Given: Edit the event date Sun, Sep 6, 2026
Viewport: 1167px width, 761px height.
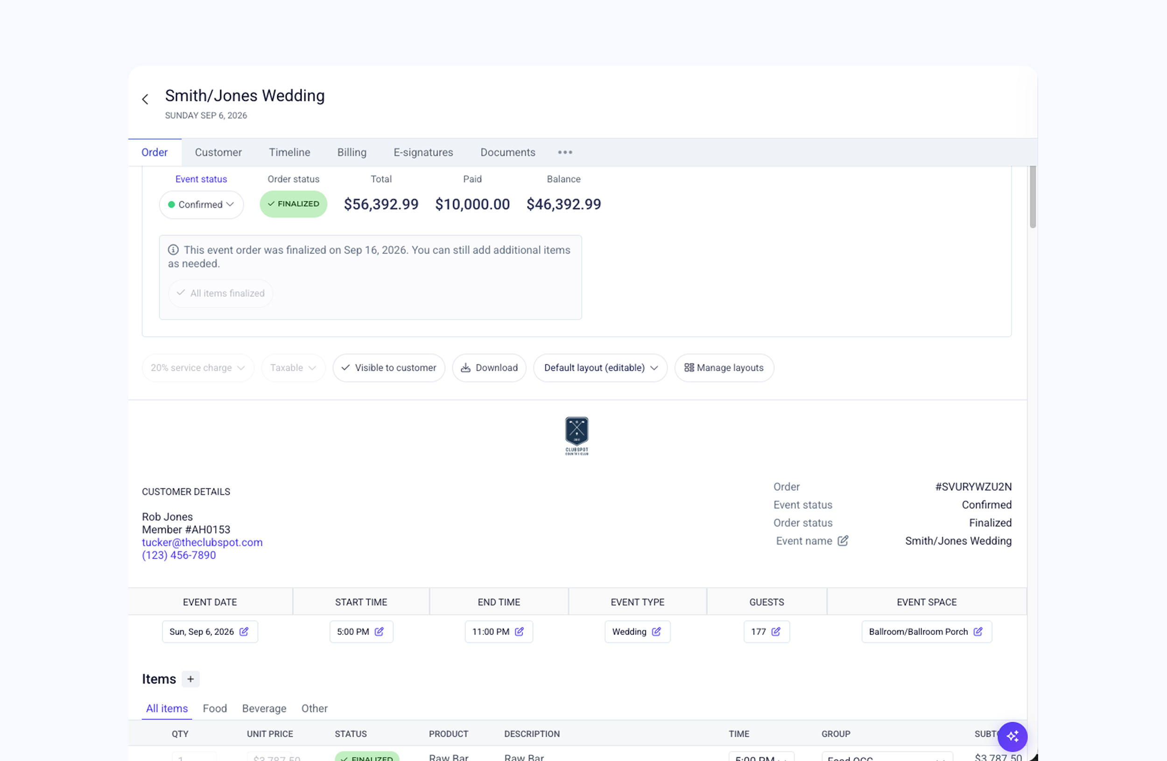Looking at the screenshot, I should click(210, 632).
